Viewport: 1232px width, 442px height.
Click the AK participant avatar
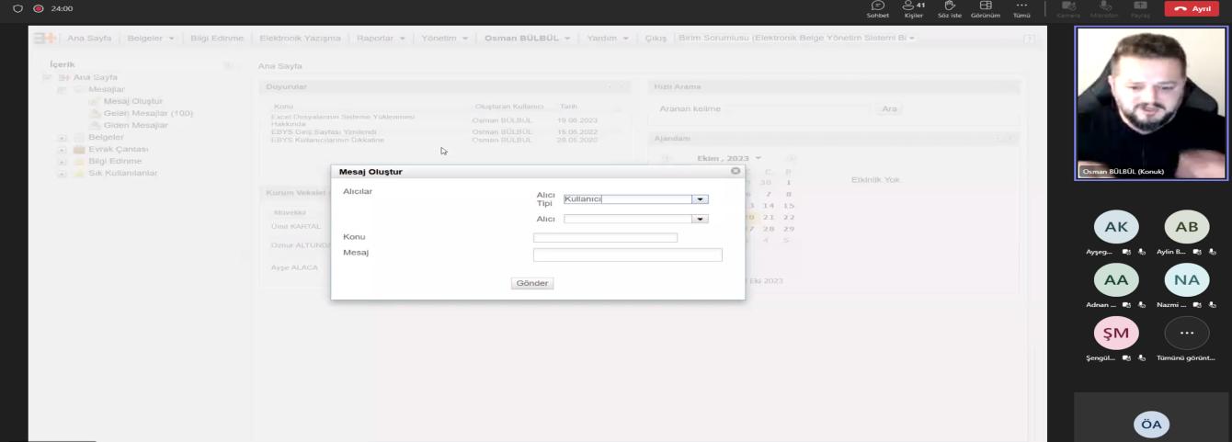tap(1116, 227)
